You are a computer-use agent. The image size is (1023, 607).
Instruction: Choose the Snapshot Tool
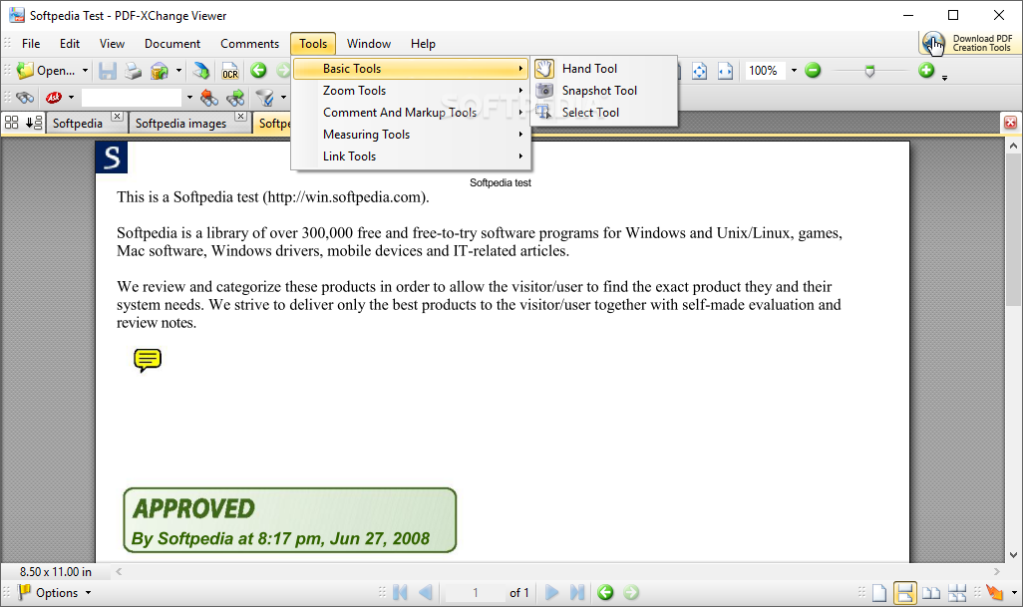click(x=604, y=91)
